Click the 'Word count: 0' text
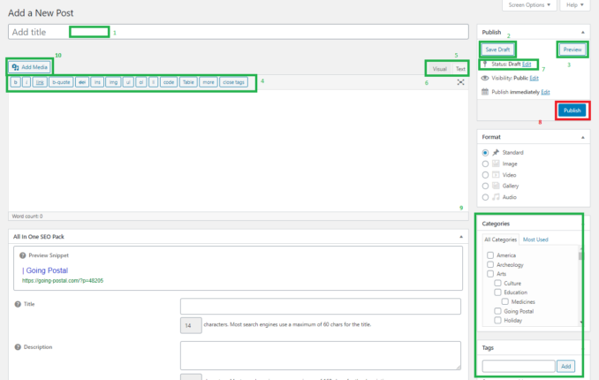This screenshot has width=599, height=380. (x=27, y=217)
